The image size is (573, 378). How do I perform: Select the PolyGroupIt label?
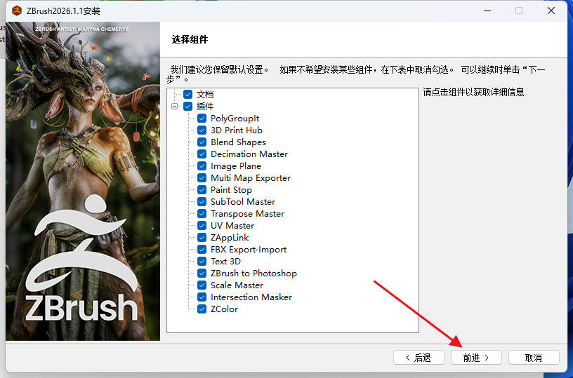[235, 119]
